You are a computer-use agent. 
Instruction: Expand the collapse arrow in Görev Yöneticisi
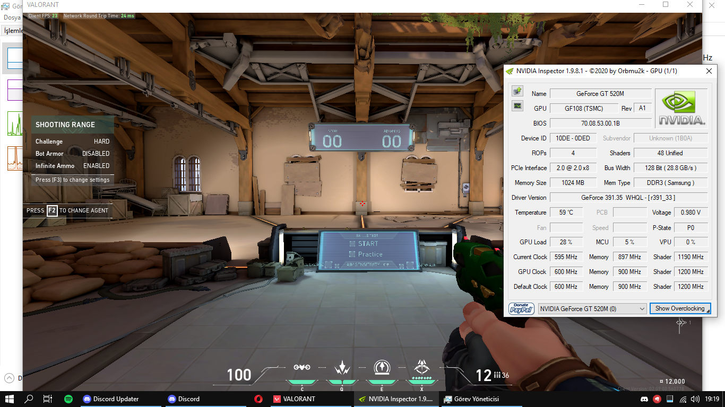(x=9, y=378)
